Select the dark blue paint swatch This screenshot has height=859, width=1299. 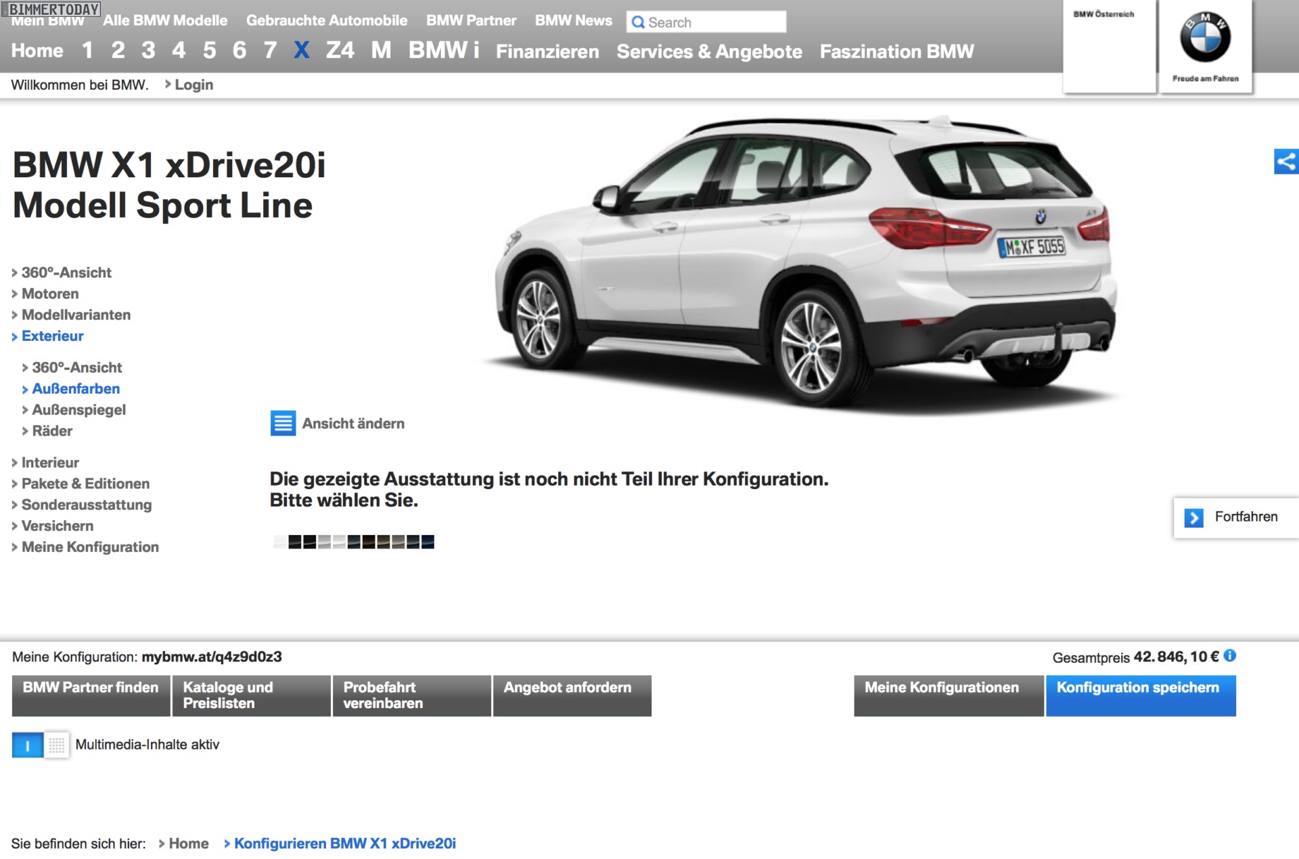[428, 542]
